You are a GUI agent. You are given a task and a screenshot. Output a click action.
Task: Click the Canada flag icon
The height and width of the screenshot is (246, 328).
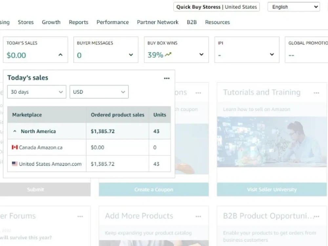pyautogui.click(x=15, y=147)
